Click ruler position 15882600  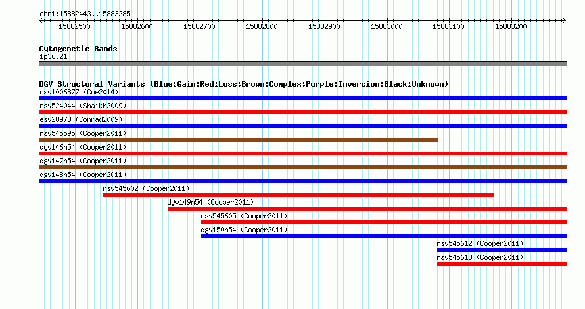click(137, 26)
